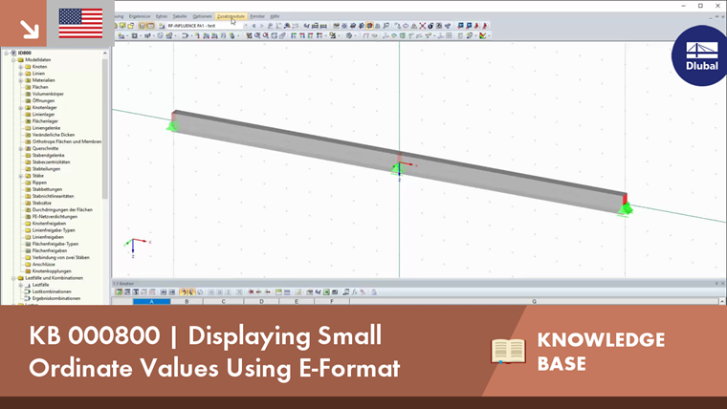
Task: Go to previous load case arrow
Action: [253, 26]
